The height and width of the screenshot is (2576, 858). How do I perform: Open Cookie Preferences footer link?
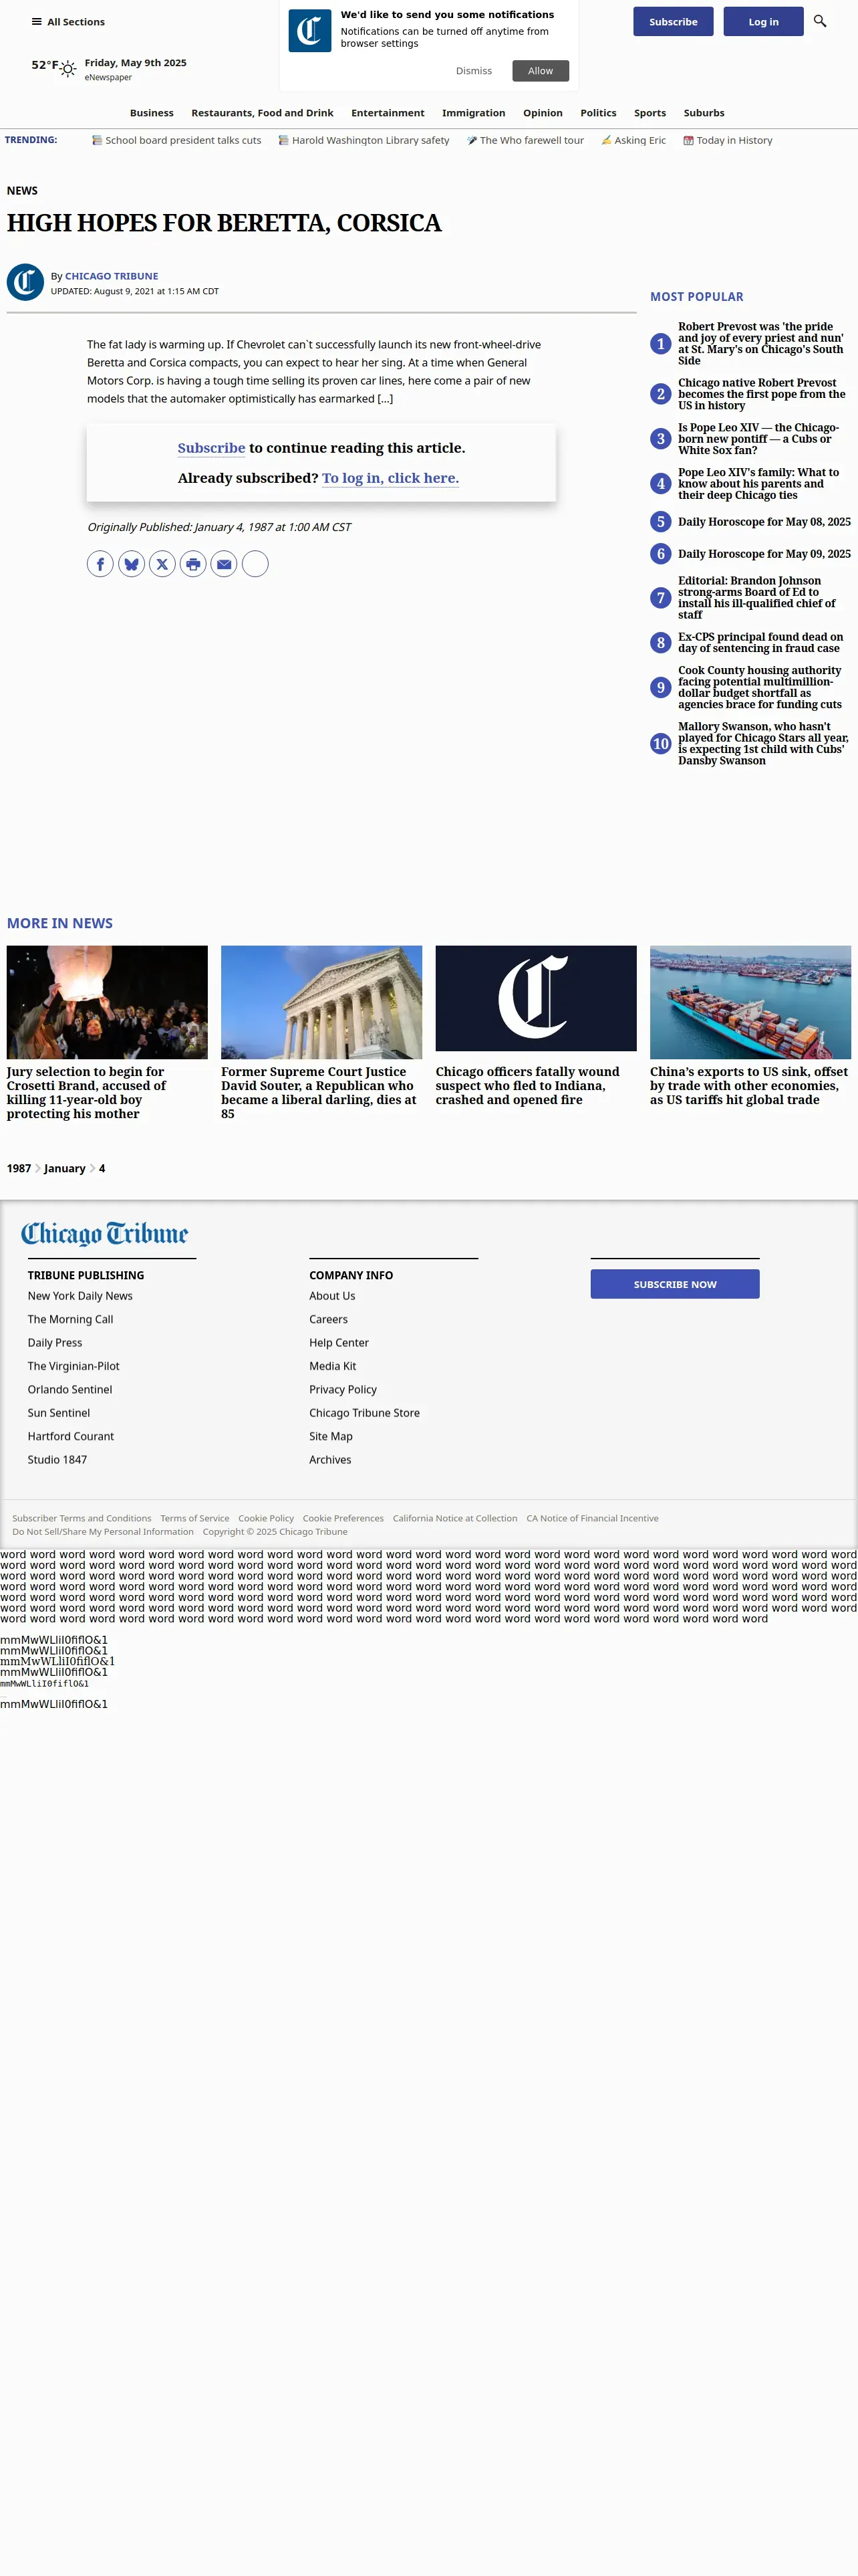343,1518
